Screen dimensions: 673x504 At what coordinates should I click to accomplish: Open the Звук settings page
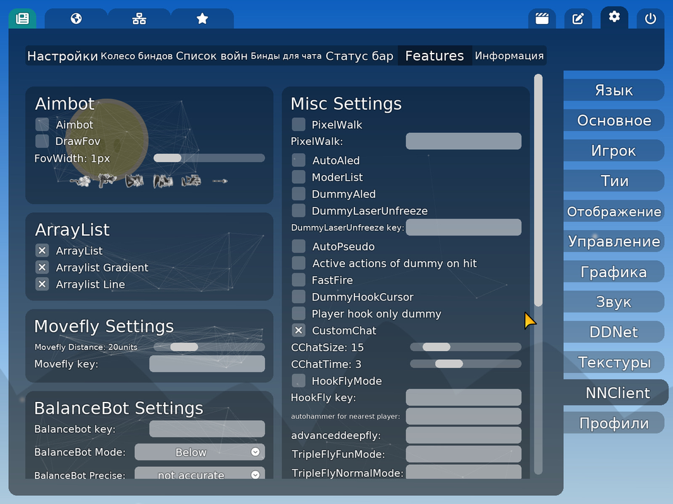[x=614, y=302]
